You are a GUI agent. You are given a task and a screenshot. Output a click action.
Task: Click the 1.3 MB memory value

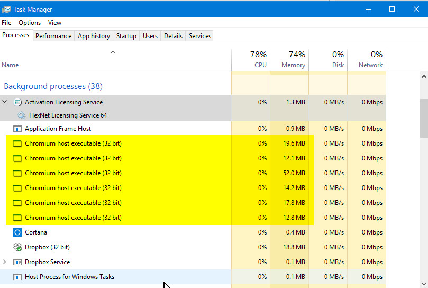click(x=295, y=102)
